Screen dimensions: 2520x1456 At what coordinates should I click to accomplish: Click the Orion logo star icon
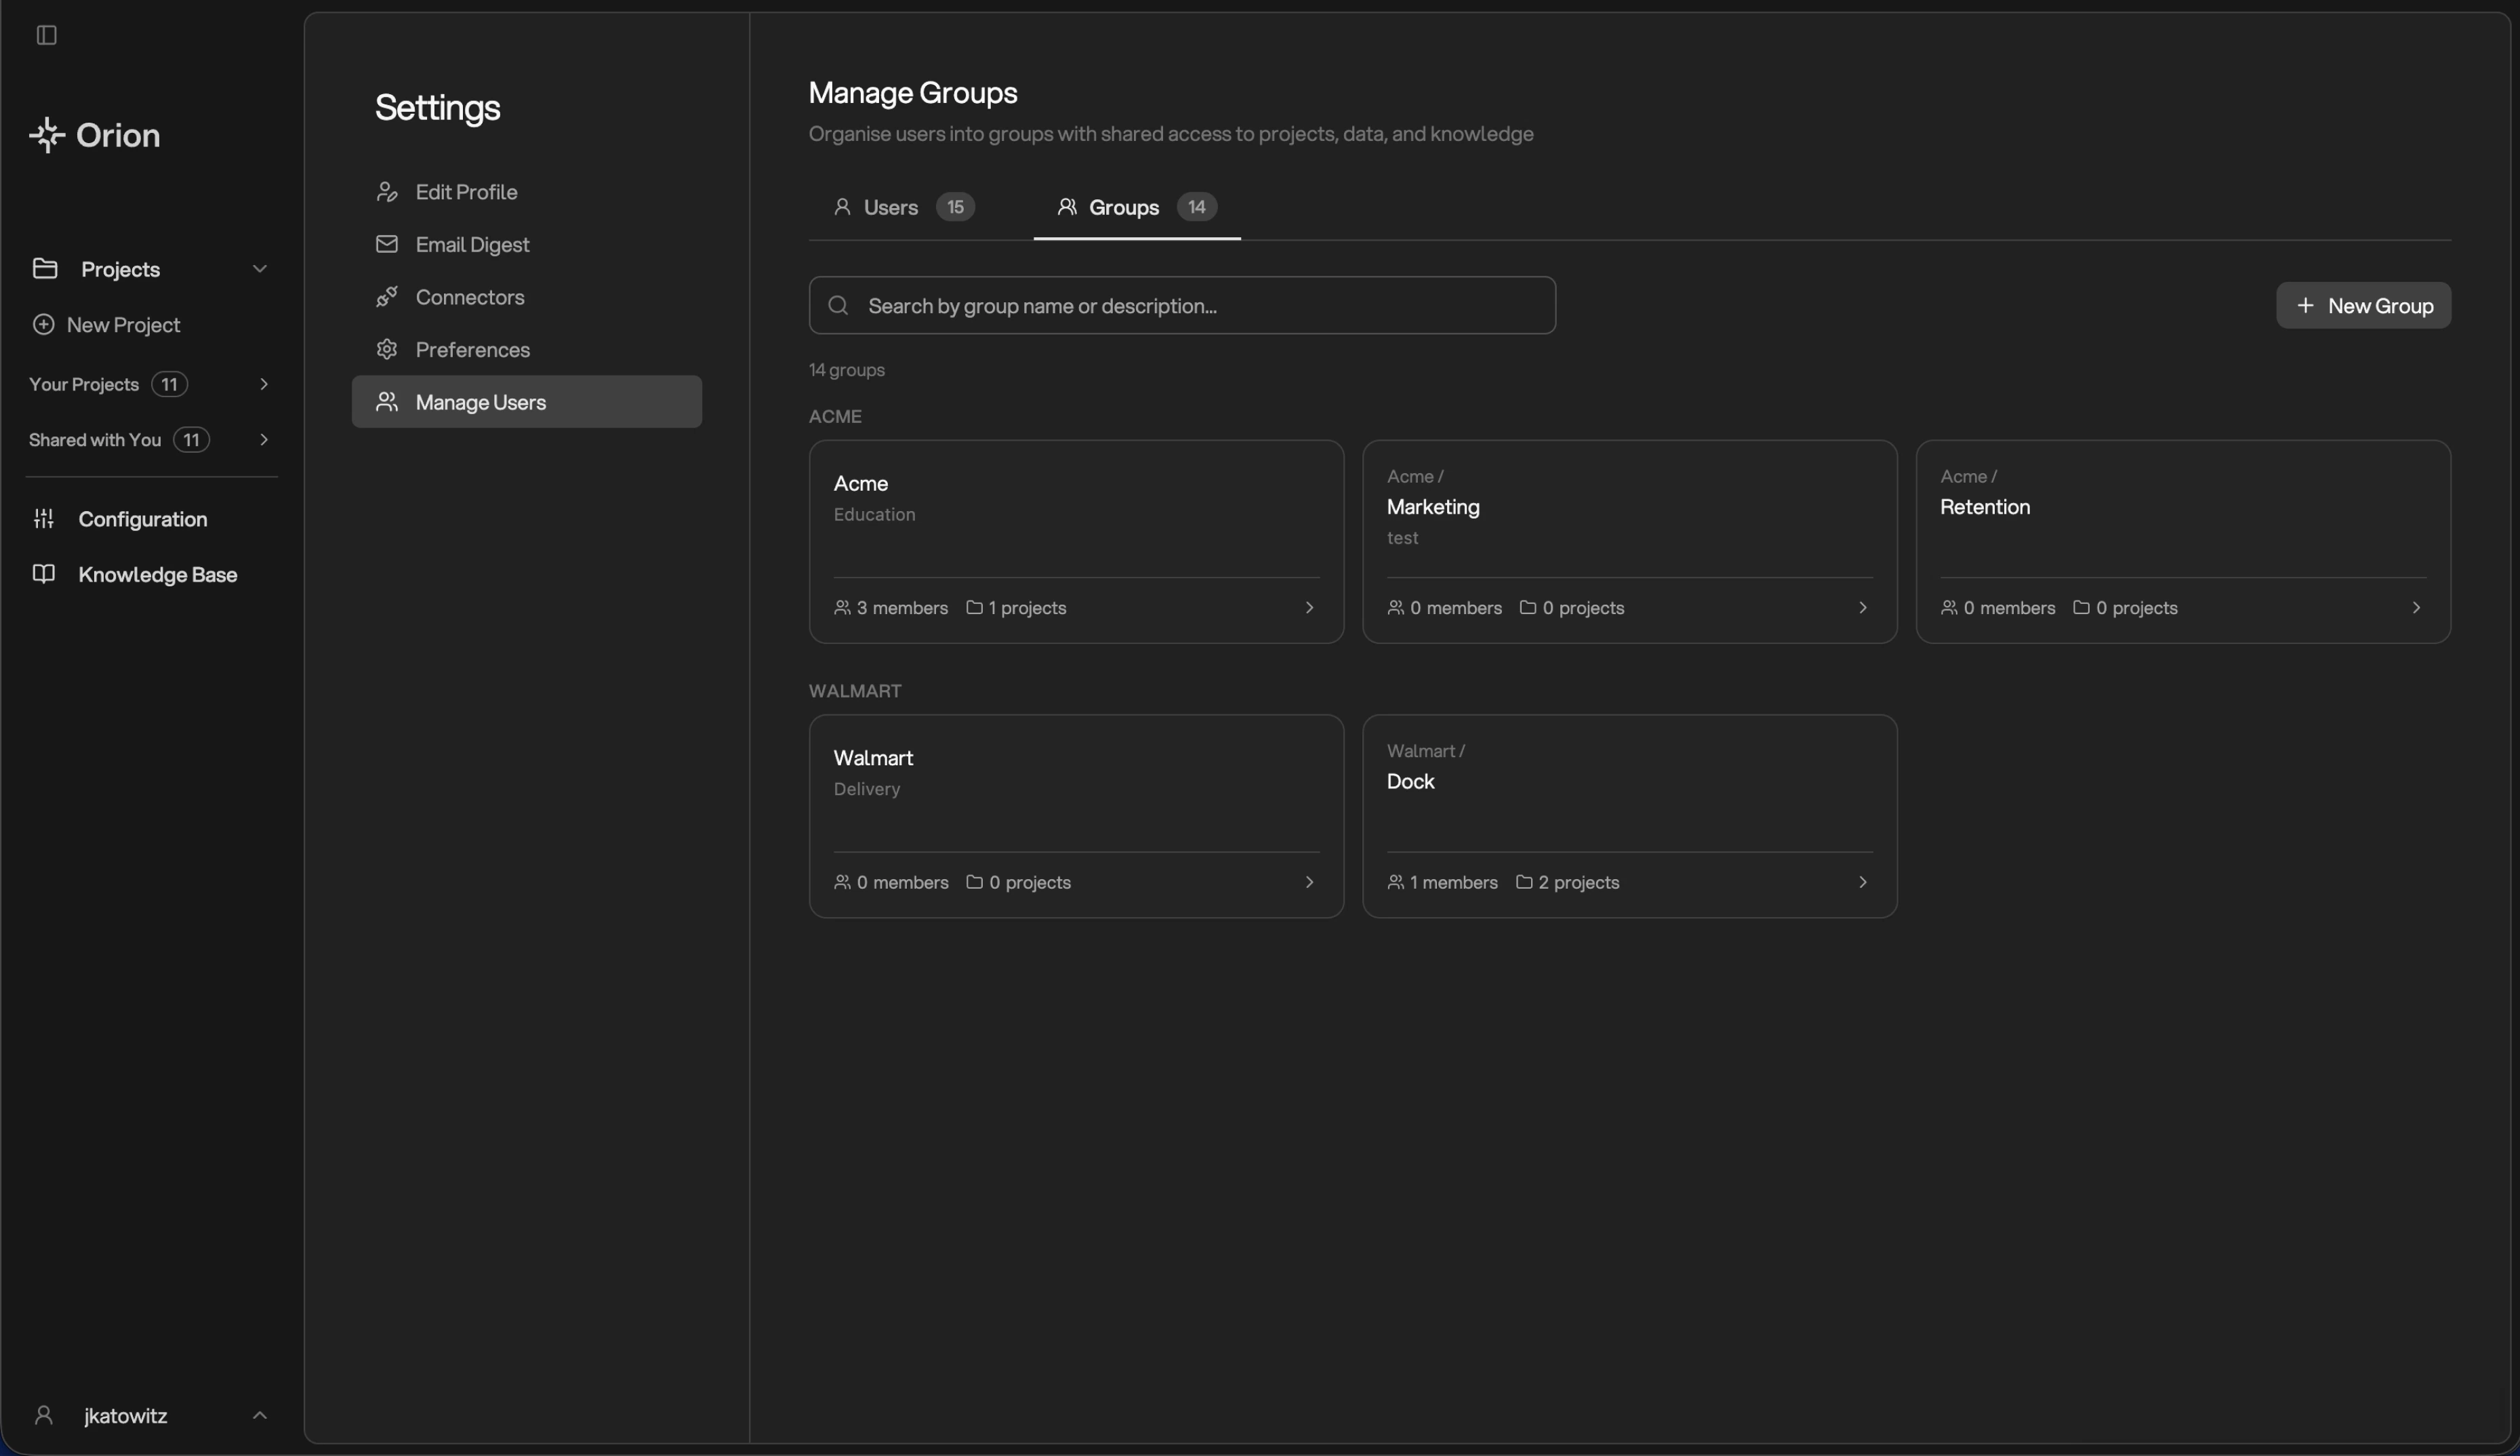click(47, 135)
